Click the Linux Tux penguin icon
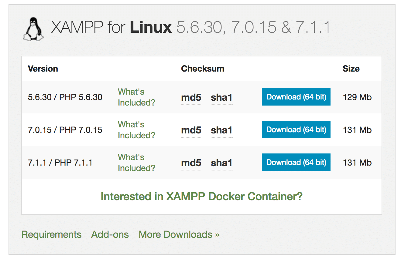This screenshot has width=401, height=259. pos(33,29)
